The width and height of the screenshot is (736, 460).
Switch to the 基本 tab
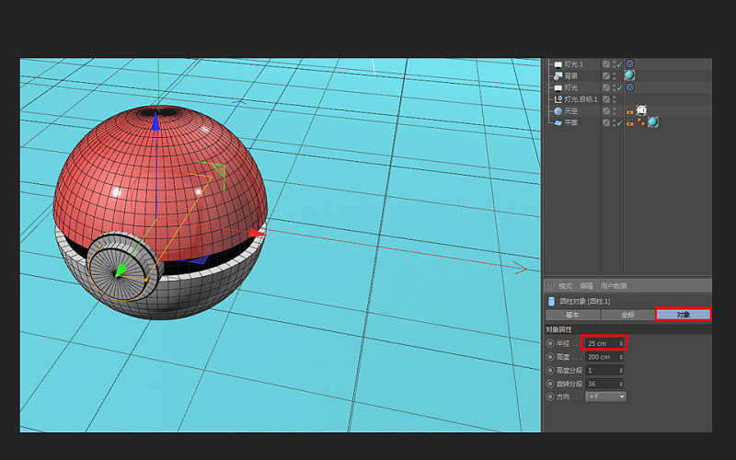[x=571, y=315]
